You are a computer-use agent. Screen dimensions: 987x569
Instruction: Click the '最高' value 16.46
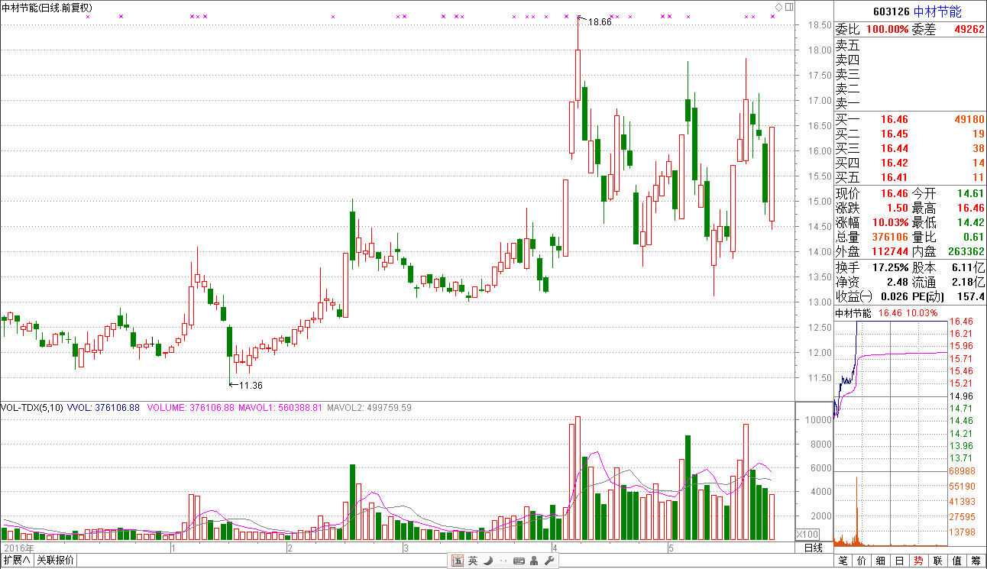click(x=970, y=208)
